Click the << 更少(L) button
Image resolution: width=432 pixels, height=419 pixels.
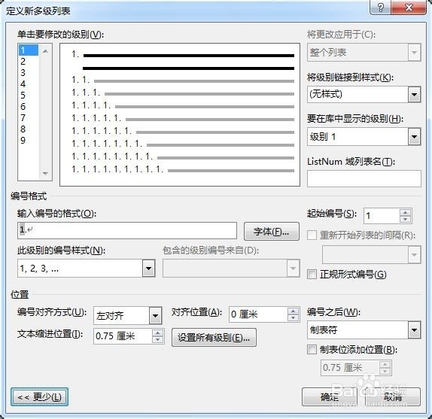(x=39, y=396)
